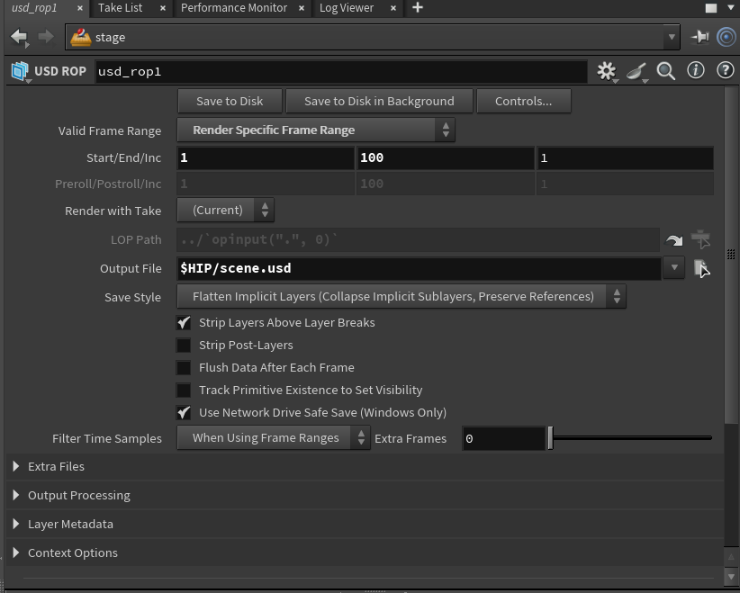Show node info with the 'i' icon
The width and height of the screenshot is (740, 593).
[696, 71]
